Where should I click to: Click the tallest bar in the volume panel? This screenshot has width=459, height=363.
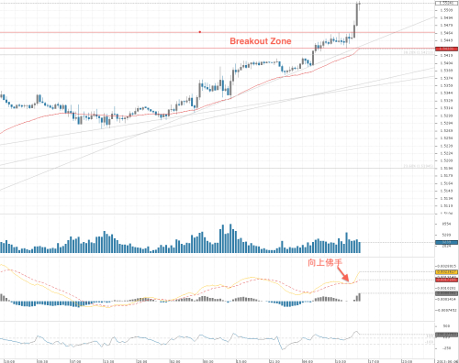coord(230,238)
